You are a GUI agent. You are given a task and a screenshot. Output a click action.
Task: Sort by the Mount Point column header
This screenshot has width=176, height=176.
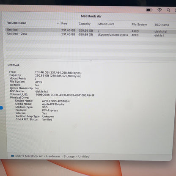pos(106,24)
